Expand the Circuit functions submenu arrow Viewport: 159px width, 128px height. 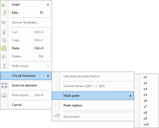[48, 76]
